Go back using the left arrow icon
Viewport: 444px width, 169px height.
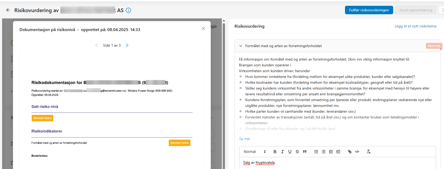(8, 10)
